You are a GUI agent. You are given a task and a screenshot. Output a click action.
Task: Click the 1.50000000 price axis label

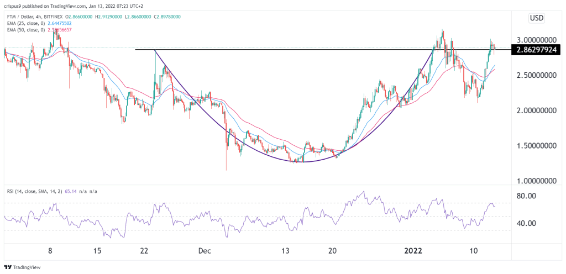click(x=536, y=146)
